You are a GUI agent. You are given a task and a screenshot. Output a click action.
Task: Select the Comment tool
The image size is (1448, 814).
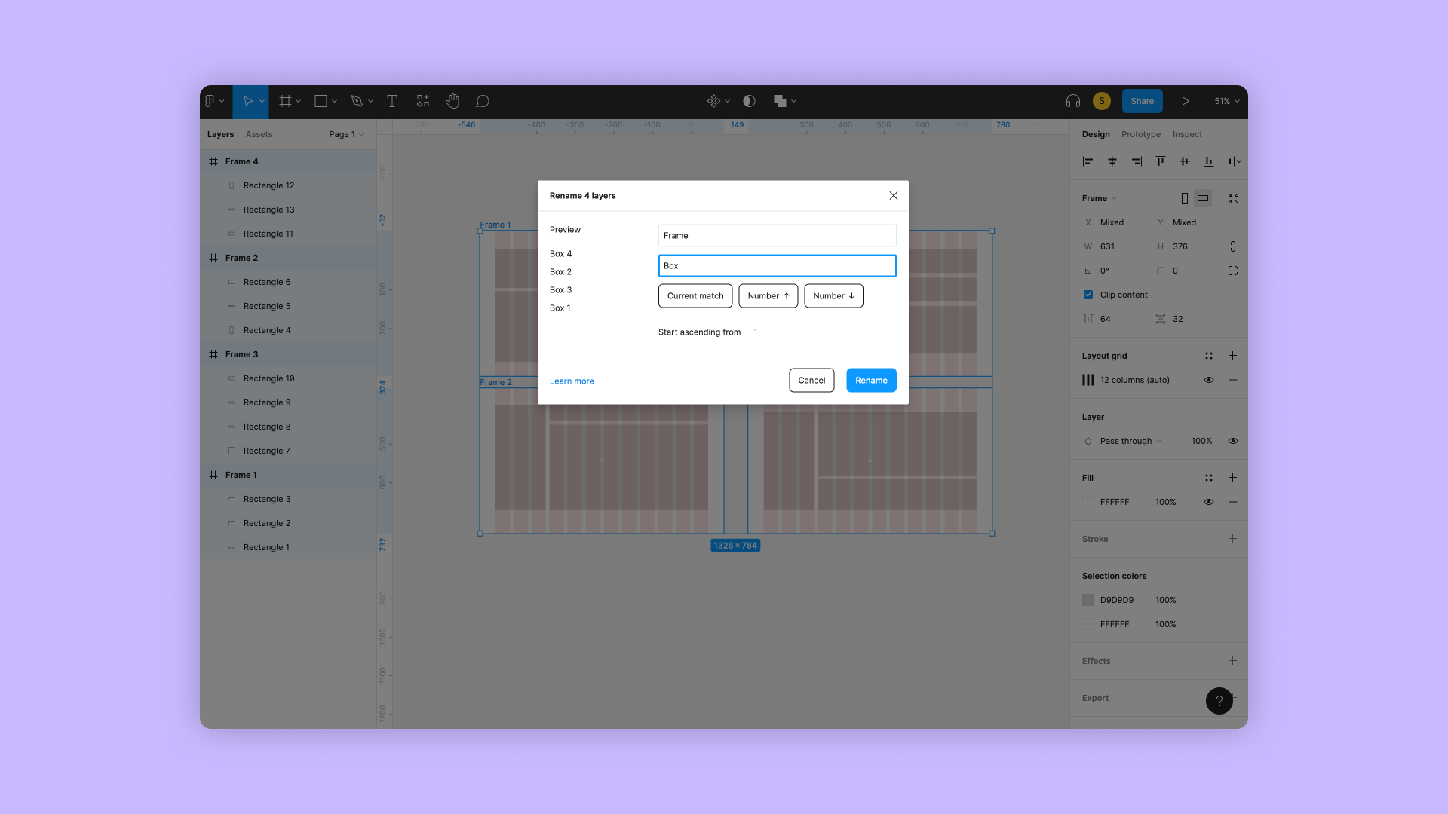pos(483,101)
